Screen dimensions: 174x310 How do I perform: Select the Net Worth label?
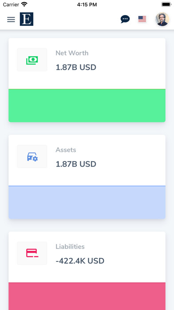[x=72, y=53]
